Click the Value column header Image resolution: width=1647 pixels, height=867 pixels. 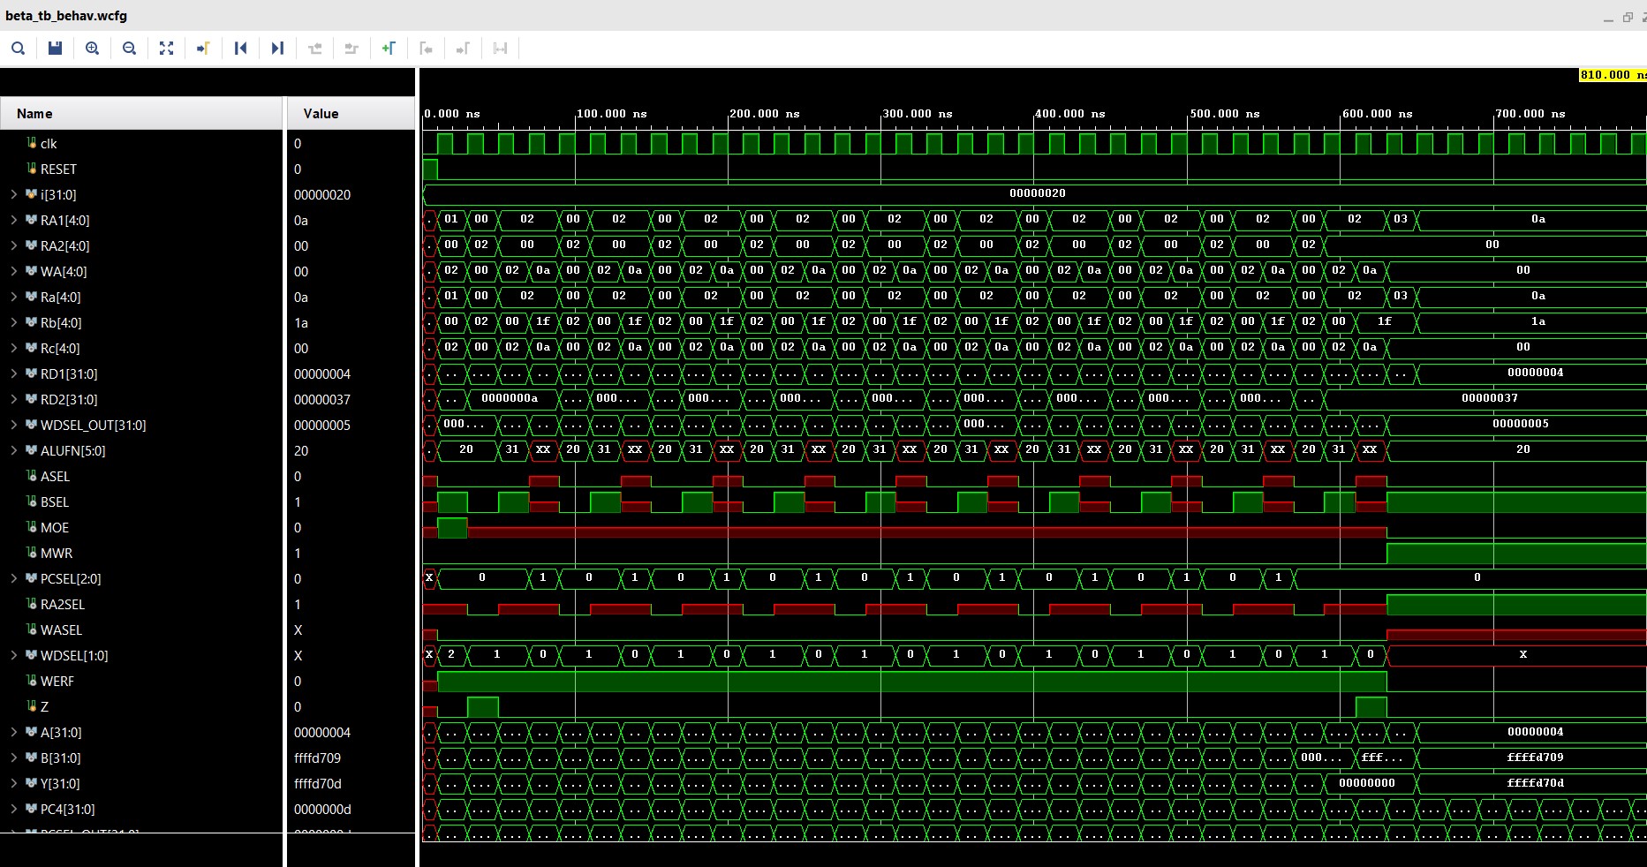[351, 113]
